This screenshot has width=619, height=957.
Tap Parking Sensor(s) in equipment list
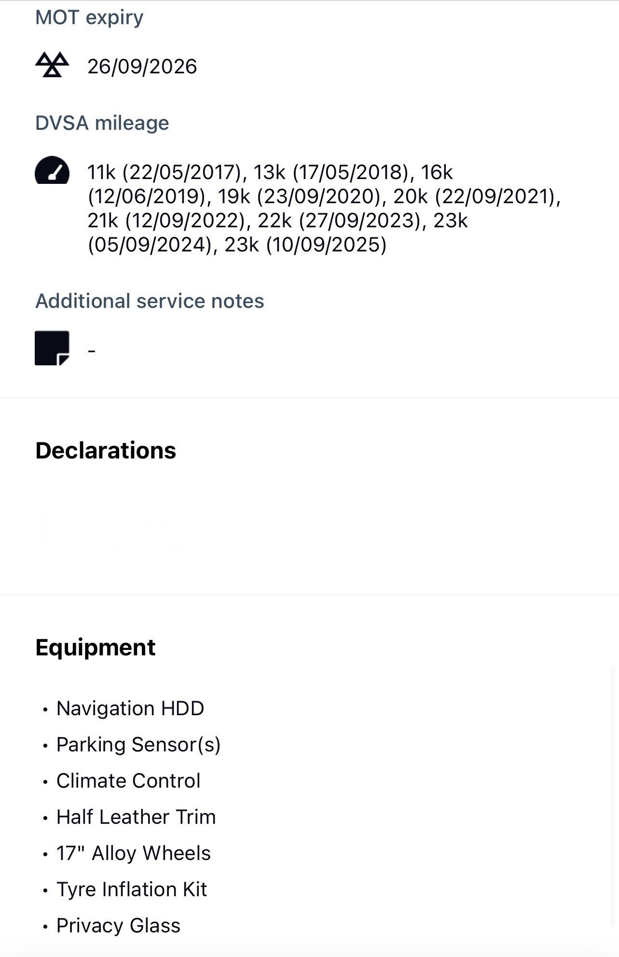pyautogui.click(x=138, y=745)
